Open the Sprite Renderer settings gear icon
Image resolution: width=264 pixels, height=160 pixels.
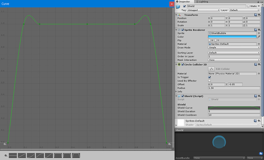(259, 30)
